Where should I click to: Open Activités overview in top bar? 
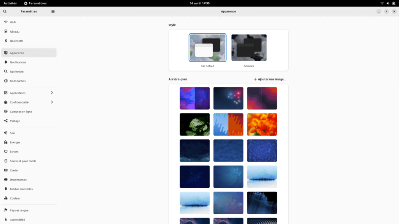pyautogui.click(x=10, y=3)
